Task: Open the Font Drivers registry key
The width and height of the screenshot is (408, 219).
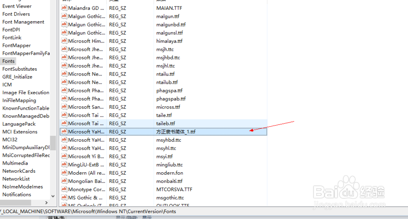Action: click(x=16, y=14)
